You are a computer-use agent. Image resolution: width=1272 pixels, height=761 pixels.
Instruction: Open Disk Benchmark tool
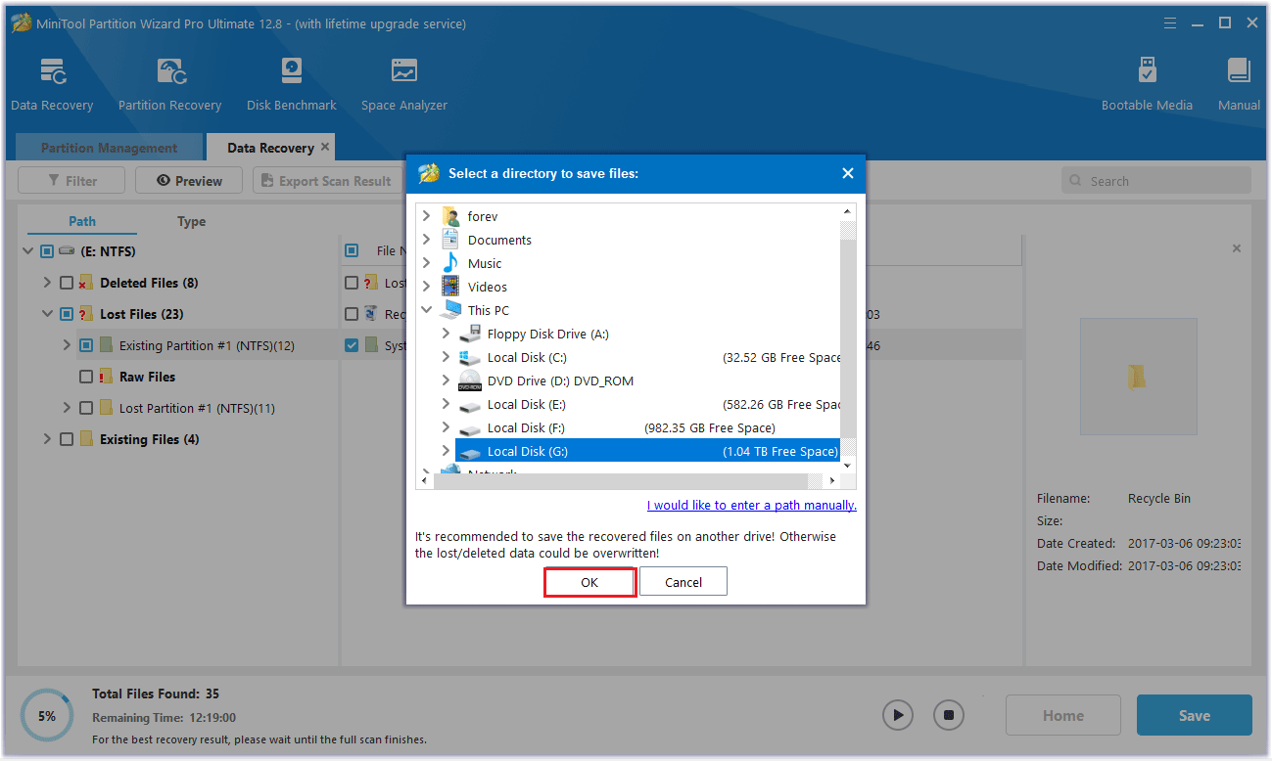[x=291, y=72]
